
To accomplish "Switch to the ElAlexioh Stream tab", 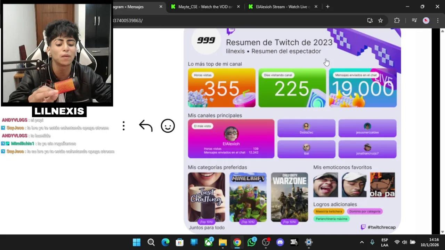I will tap(283, 7).
